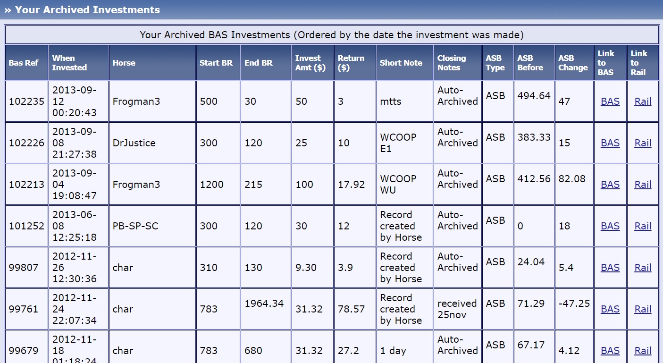
Task: Follow Rail link in received 25nov row
Action: [x=643, y=309]
